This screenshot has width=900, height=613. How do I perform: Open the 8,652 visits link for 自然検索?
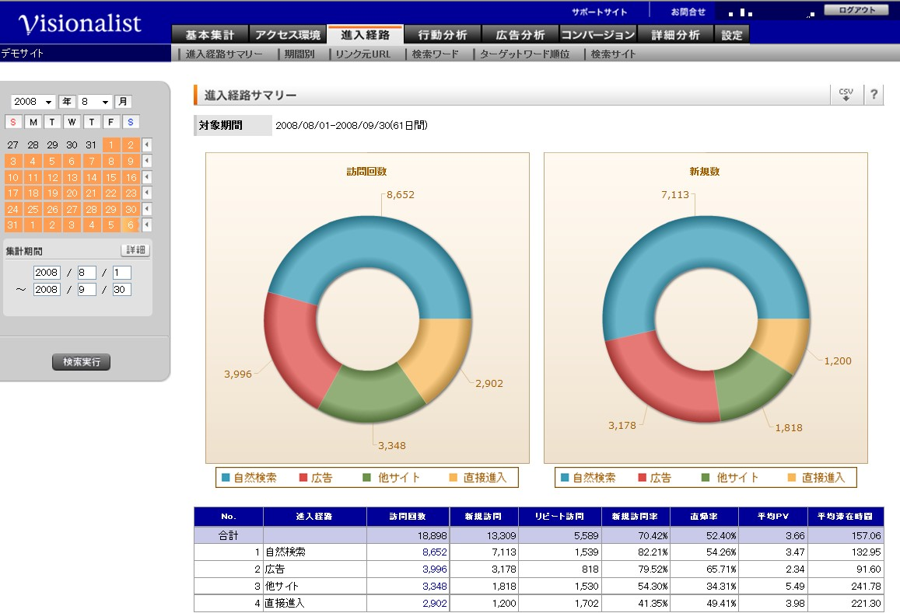[x=435, y=552]
